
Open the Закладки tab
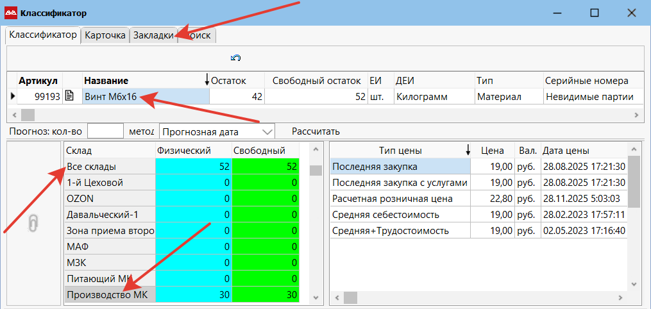coord(153,36)
